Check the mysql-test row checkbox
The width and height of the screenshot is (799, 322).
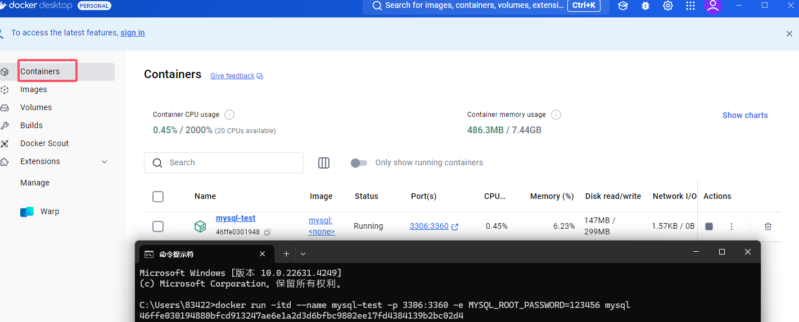[158, 226]
